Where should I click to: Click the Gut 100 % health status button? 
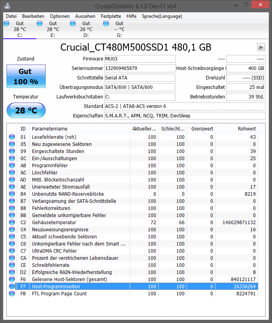26,76
